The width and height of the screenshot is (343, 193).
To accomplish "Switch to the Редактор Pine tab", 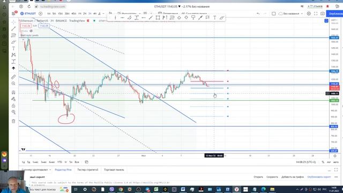I will [63, 170].
